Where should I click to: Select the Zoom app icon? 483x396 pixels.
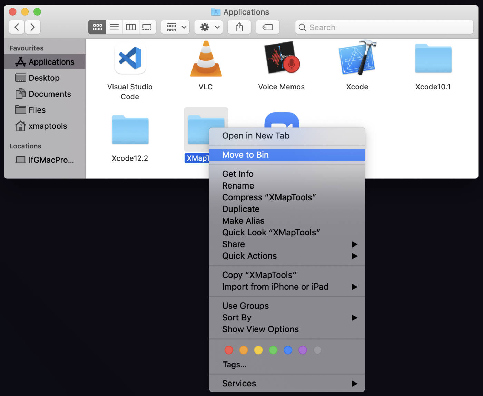tap(282, 119)
